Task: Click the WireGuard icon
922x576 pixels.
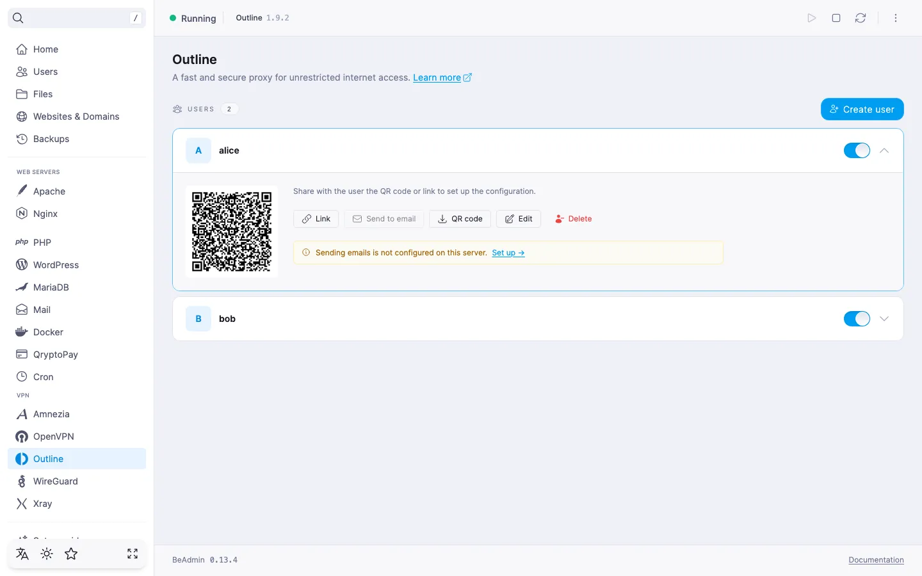Action: (22, 481)
